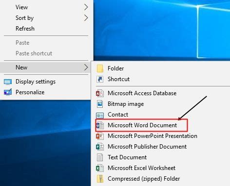Expand the View submenu arrow
Screen dimensions: 230x186
click(x=86, y=7)
